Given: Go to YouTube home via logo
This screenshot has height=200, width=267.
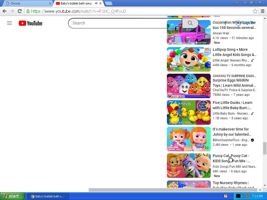Looking at the screenshot, I should (31, 23).
